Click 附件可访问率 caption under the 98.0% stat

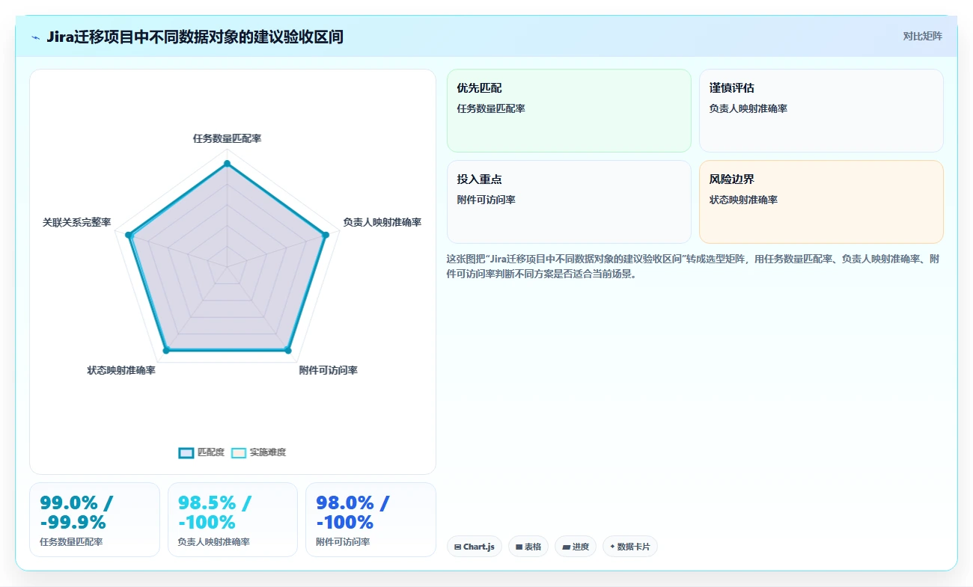pos(343,541)
